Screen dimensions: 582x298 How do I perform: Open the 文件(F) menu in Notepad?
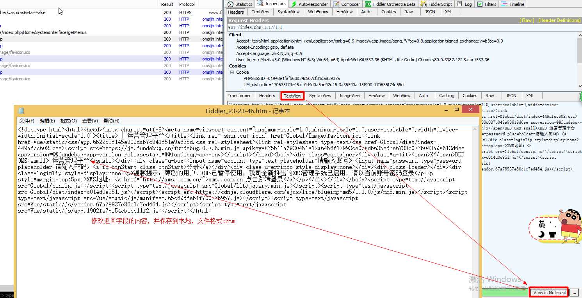27,121
